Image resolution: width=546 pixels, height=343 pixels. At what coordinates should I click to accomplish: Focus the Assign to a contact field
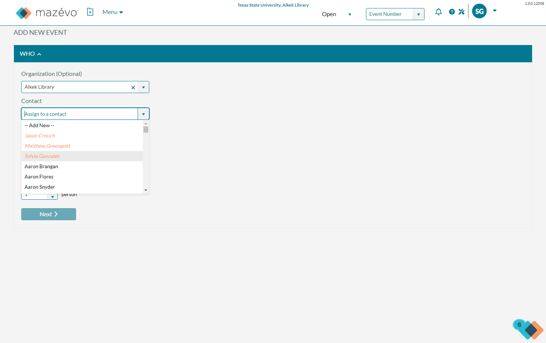tap(79, 114)
